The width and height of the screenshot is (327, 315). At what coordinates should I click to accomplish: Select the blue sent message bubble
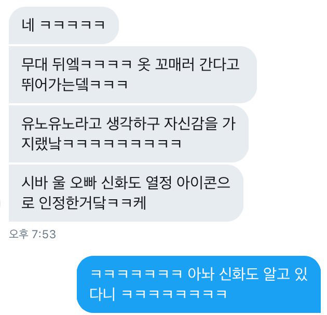(199, 284)
